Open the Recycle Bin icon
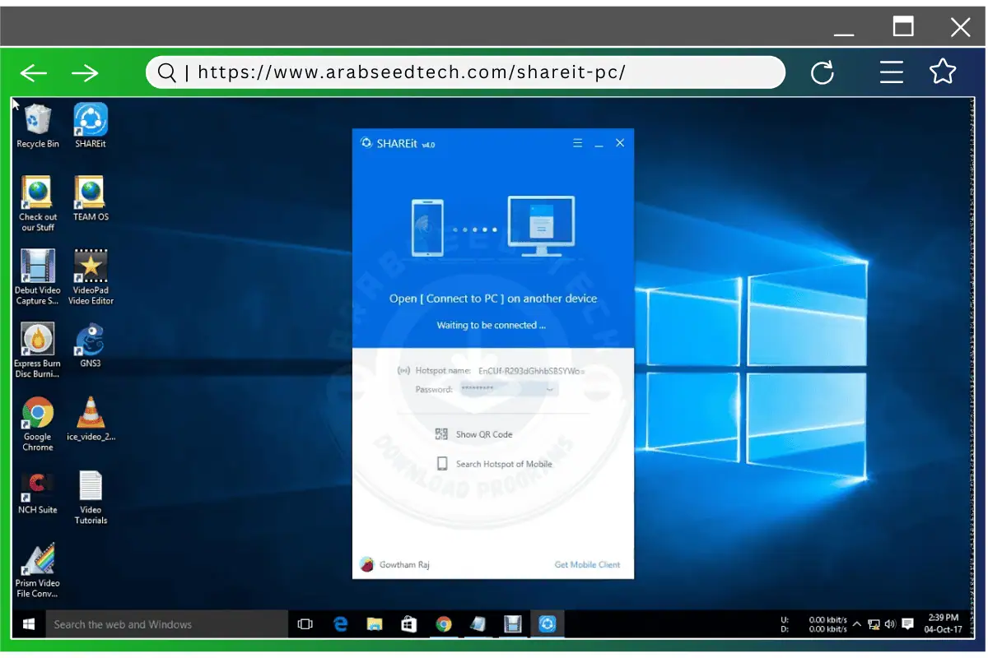 click(x=38, y=122)
